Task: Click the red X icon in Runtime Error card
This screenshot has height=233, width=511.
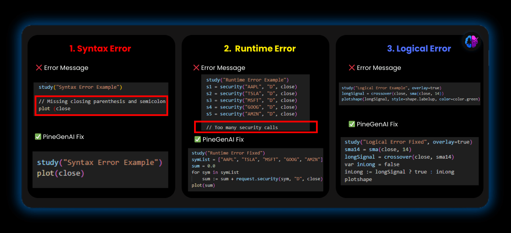Action: point(196,68)
